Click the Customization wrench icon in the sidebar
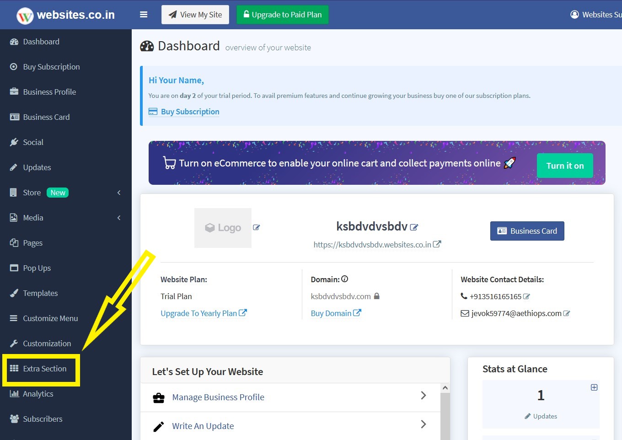 [14, 343]
